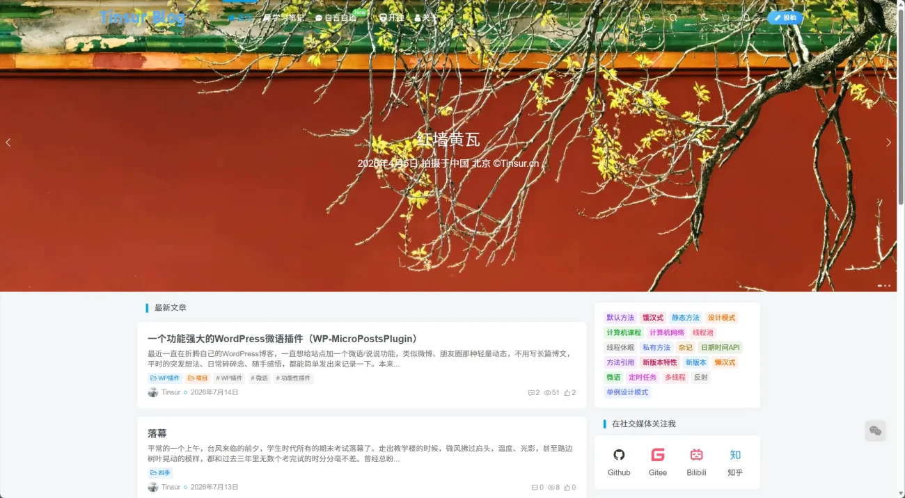This screenshot has width=905, height=498.
Task: Select the 杂记 tag
Action: tap(686, 348)
